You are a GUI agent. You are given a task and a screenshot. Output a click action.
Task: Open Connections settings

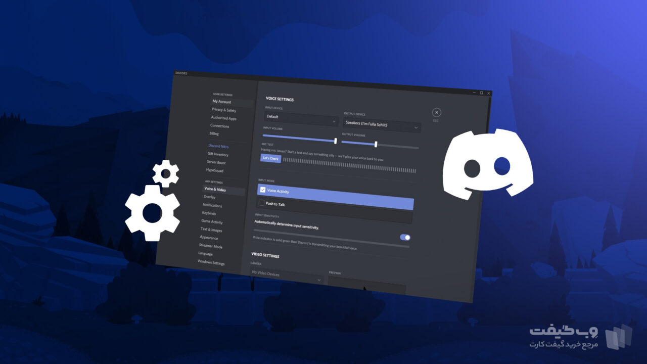click(x=220, y=126)
